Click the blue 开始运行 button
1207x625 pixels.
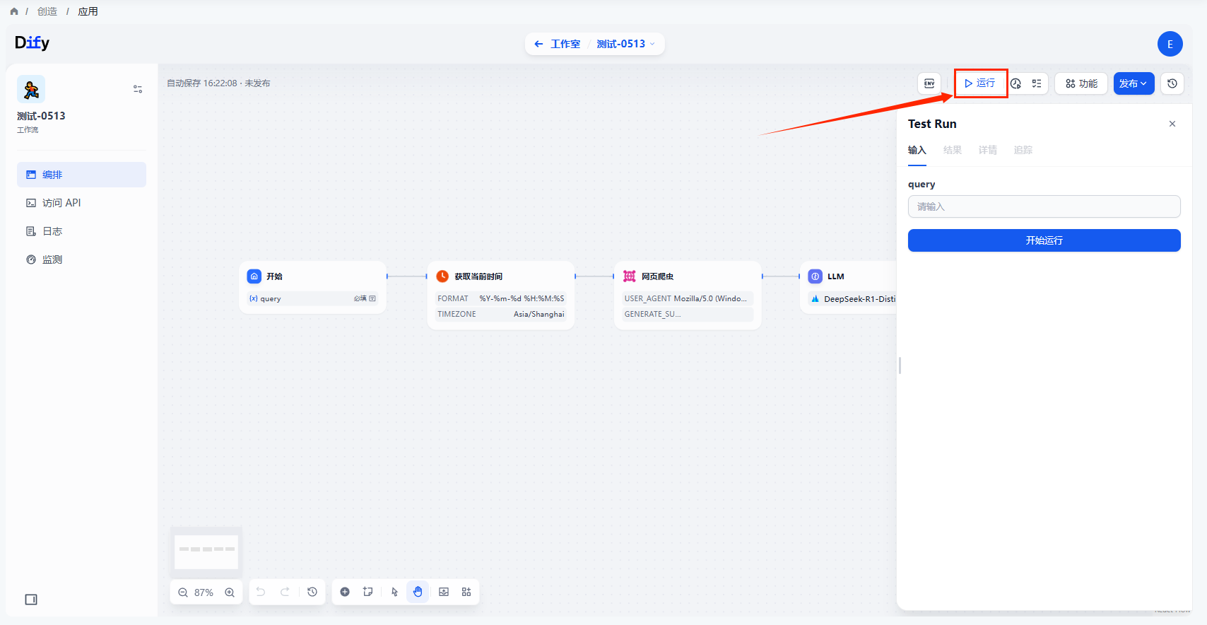(1044, 240)
